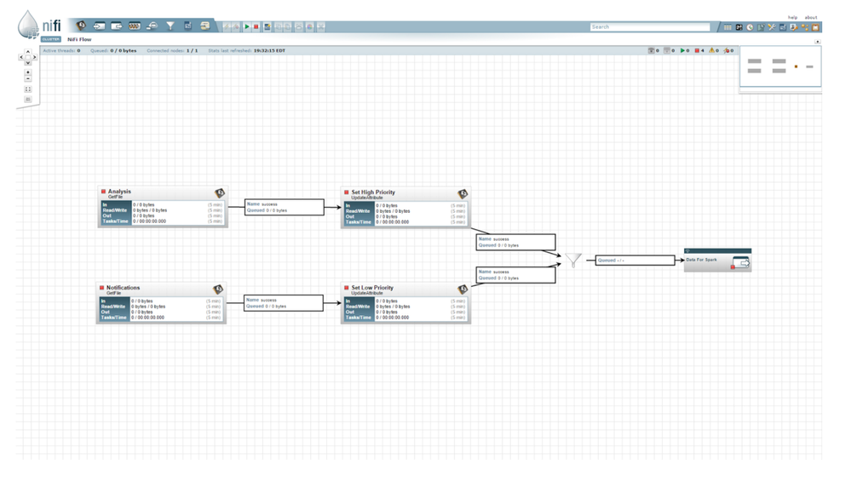Click the CLUSTER badge under logo
This screenshot has height=493, width=851.
(x=51, y=39)
